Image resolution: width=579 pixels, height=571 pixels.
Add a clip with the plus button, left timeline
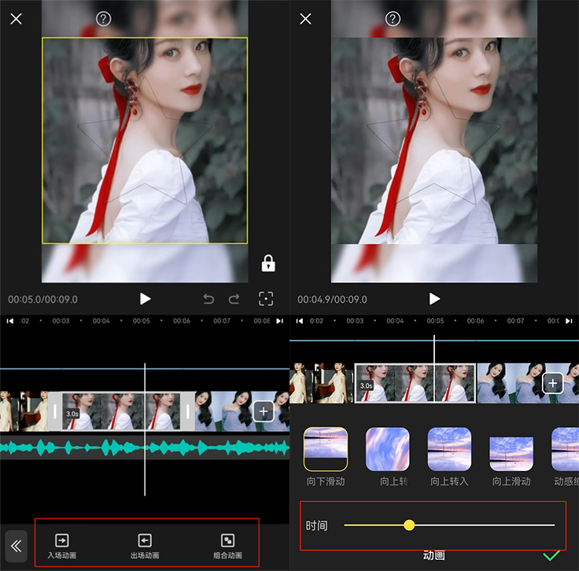(264, 411)
